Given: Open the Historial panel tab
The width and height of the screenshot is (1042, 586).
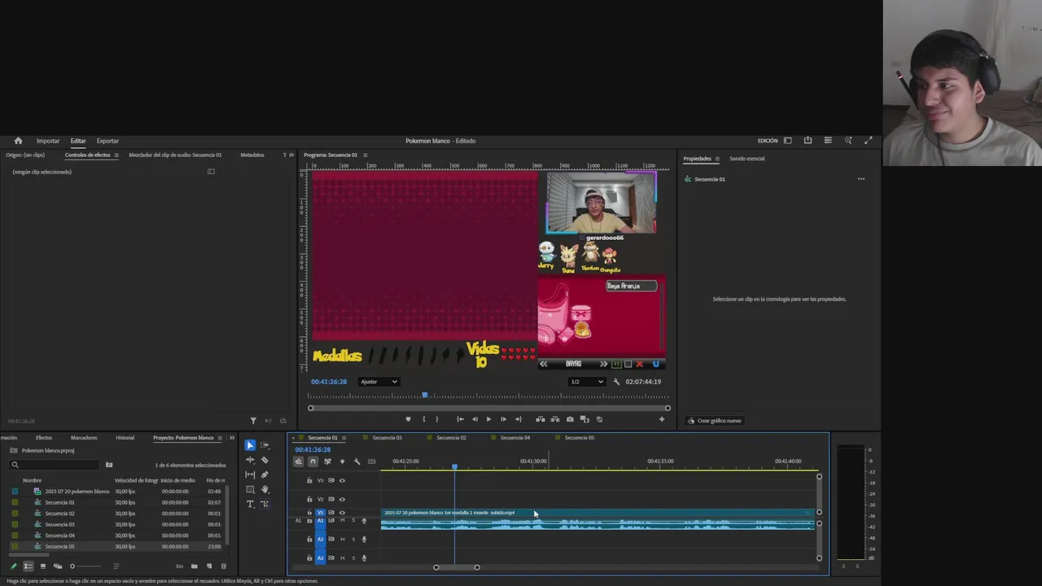Looking at the screenshot, I should coord(125,438).
